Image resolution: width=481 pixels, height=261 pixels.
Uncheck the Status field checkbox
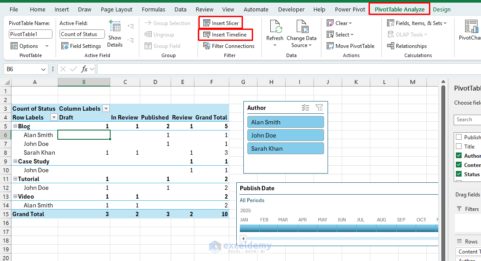(x=459, y=174)
